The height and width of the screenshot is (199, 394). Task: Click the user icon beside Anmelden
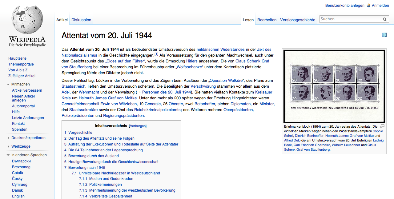368,5
